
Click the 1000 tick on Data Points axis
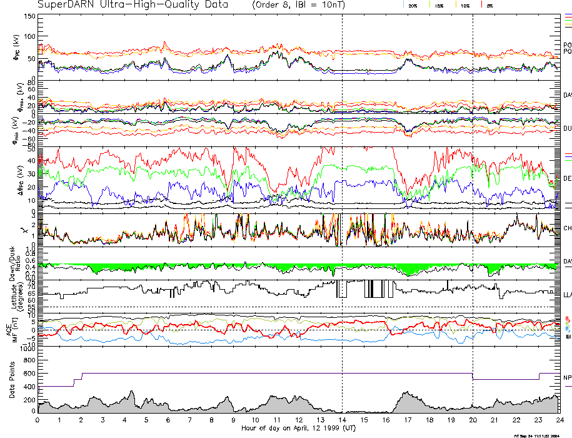28,349
